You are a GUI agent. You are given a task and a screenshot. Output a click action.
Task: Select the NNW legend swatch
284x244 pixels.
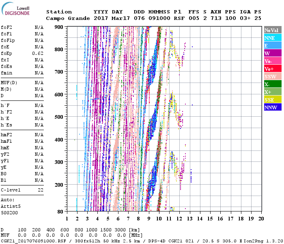[273, 107]
